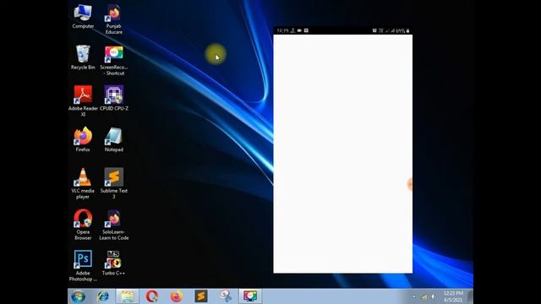
Task: Switch to the screen recorder taskbar app
Action: point(250,296)
